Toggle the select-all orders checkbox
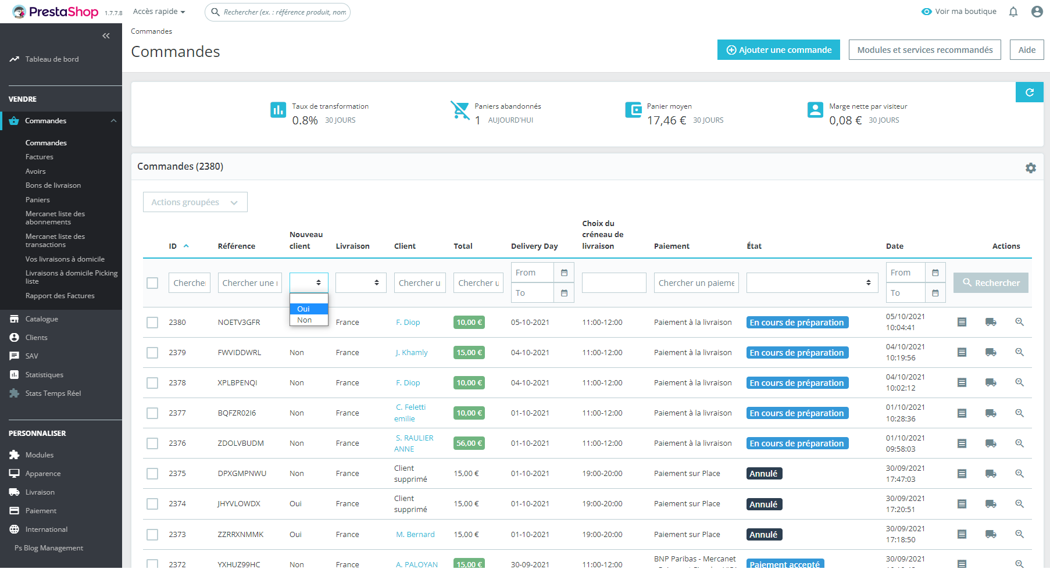This screenshot has width=1050, height=569. pyautogui.click(x=152, y=283)
